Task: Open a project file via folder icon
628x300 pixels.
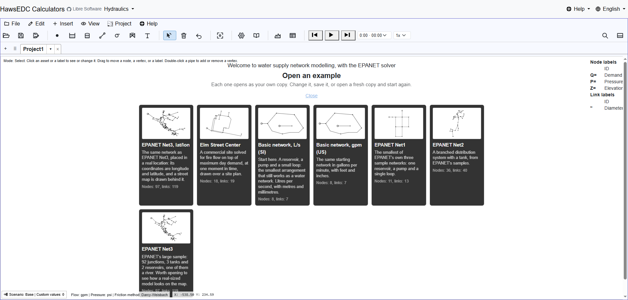Action: point(6,36)
